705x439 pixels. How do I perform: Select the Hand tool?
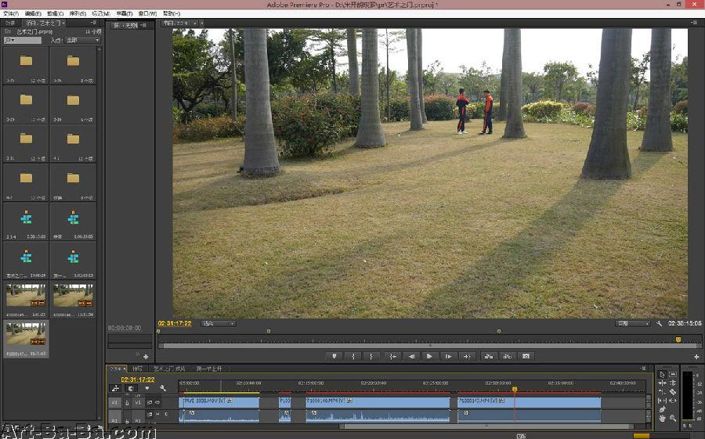tap(662, 419)
